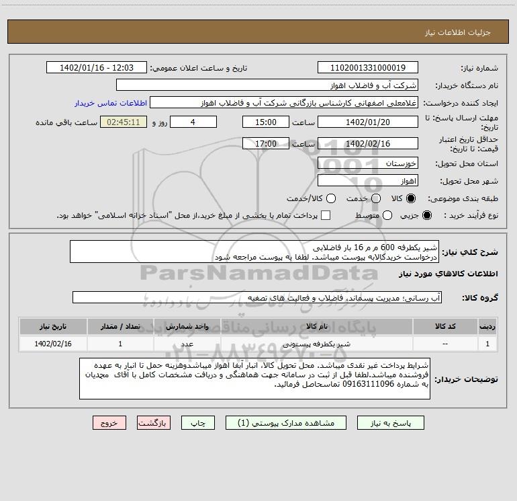The height and width of the screenshot is (501, 517).
Task: Click the price validity date 1402/02/16 field
Action: [x=368, y=143]
